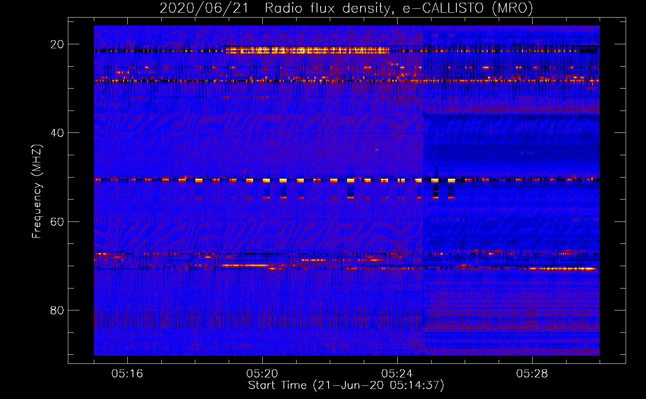Click the "40" frequency tick label
The image size is (646, 399).
[57, 133]
